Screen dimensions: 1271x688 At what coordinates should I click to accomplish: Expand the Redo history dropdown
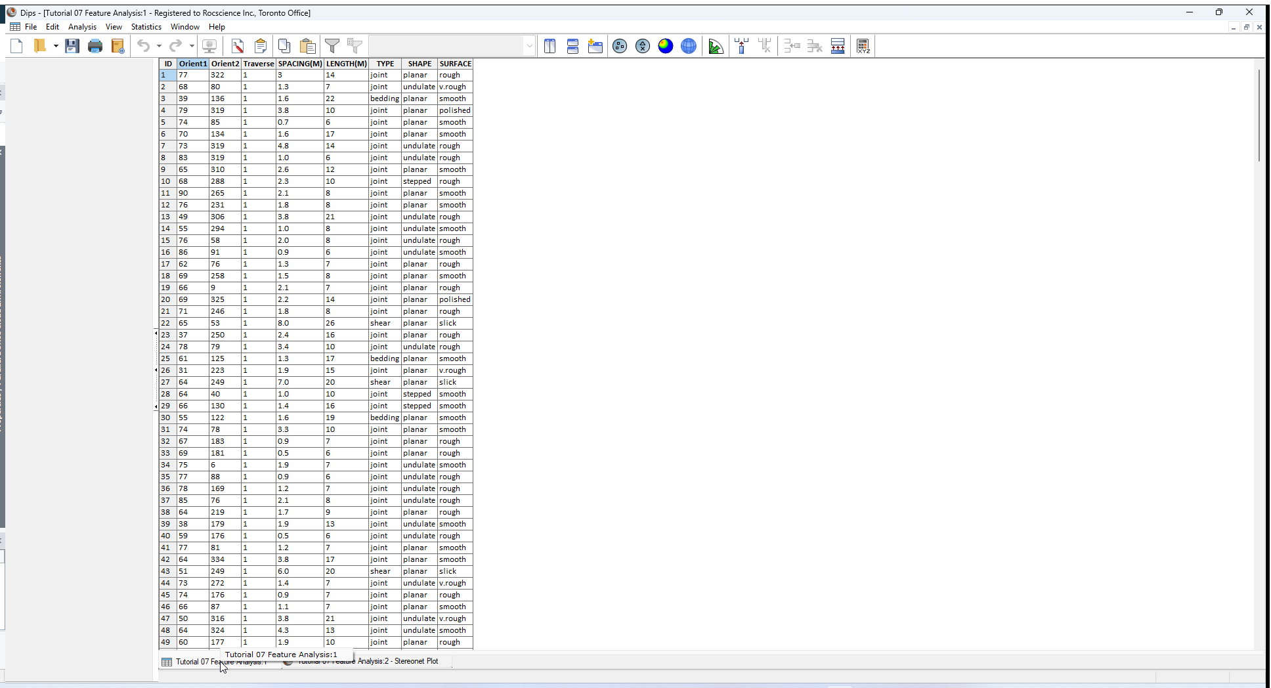pyautogui.click(x=192, y=46)
